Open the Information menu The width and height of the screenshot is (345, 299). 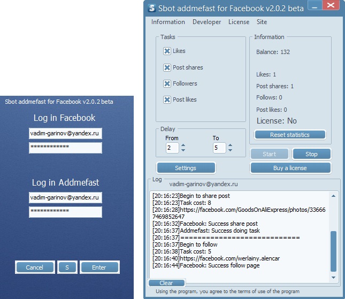coord(168,22)
